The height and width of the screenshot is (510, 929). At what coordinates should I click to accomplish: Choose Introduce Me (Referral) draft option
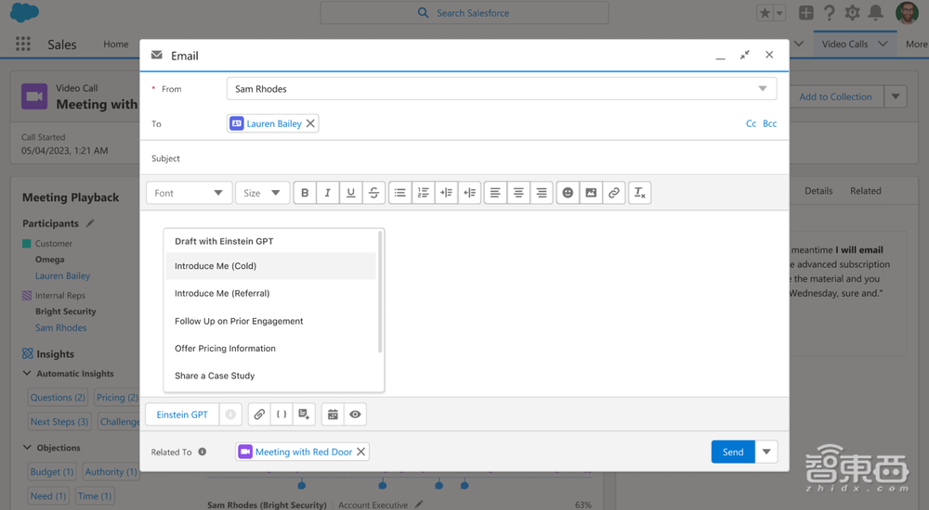click(270, 293)
